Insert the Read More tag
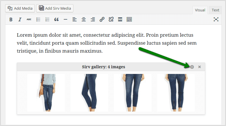Screen dimensions: 226x126 [x=120, y=19]
